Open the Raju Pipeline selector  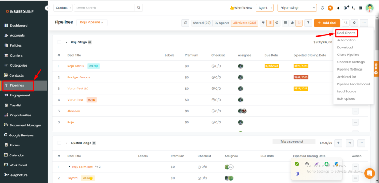(x=92, y=23)
